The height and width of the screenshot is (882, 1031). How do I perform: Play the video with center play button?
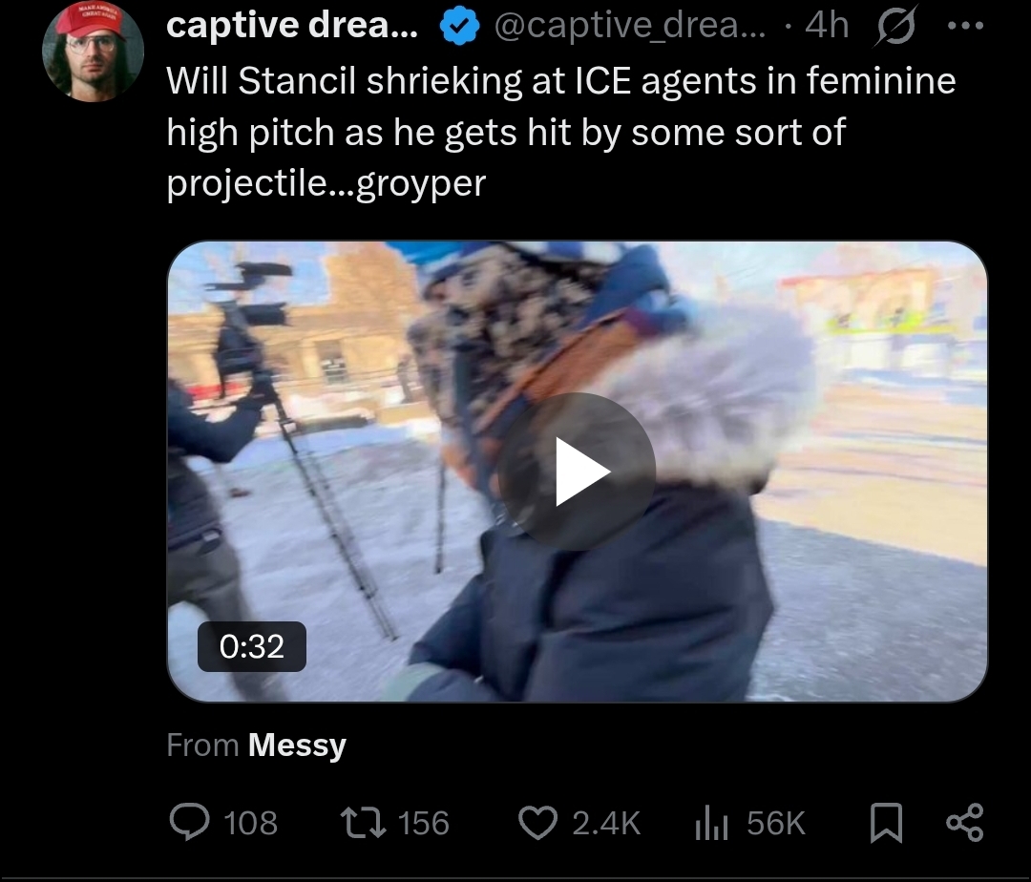pos(577,472)
